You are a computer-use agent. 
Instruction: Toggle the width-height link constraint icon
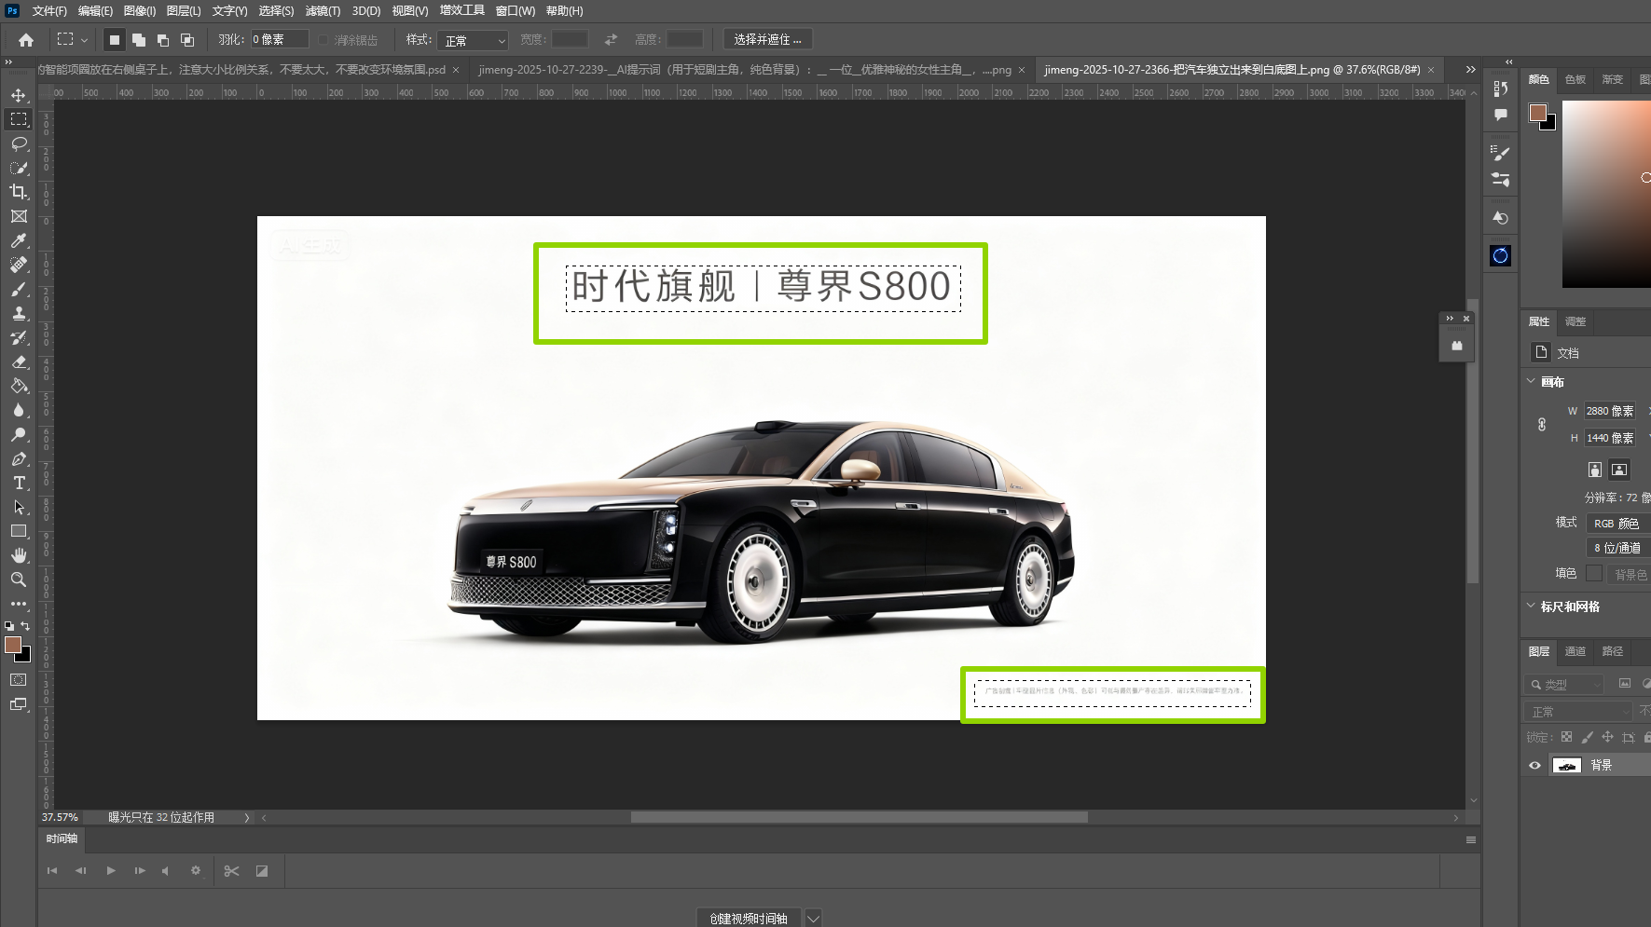coord(1542,424)
